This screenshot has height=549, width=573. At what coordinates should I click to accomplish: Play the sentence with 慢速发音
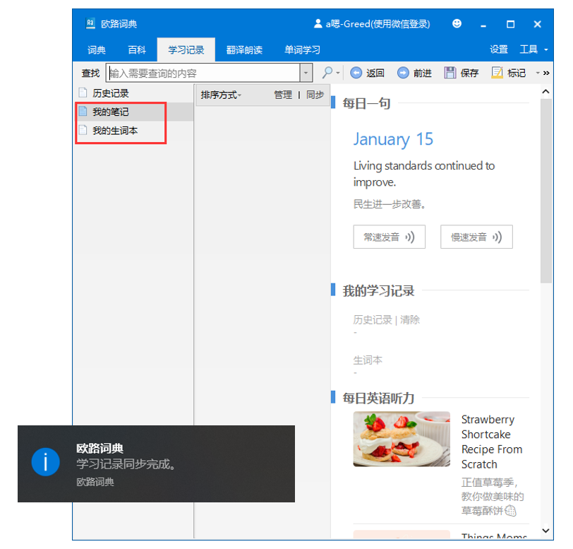(x=476, y=237)
